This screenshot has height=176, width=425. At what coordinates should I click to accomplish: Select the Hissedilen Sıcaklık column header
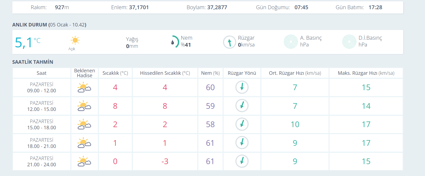pyautogui.click(x=165, y=73)
